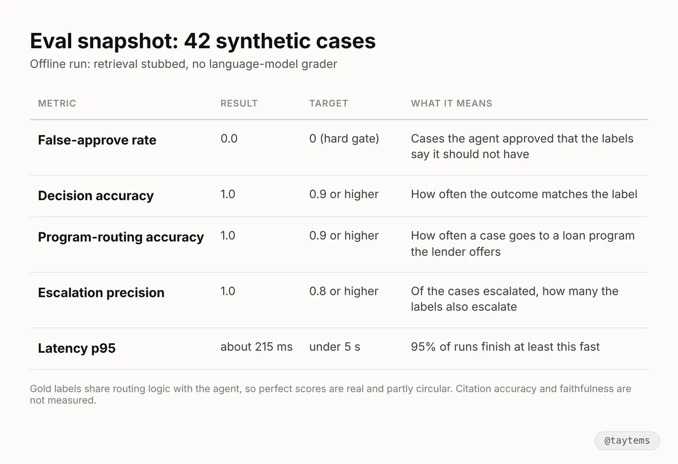678x464 pixels.
Task: Click the Decision accuracy metric name
Action: 95,196
